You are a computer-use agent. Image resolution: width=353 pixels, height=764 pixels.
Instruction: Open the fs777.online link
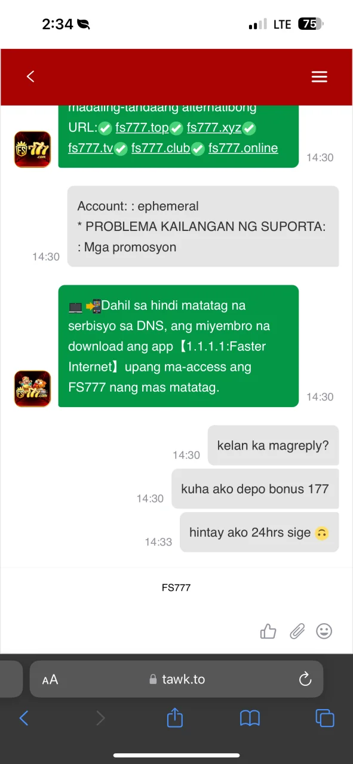[243, 148]
